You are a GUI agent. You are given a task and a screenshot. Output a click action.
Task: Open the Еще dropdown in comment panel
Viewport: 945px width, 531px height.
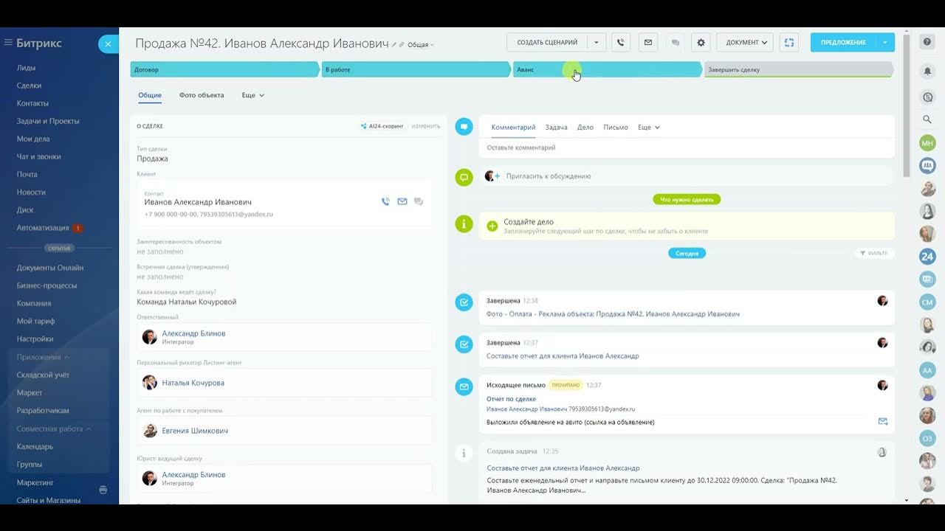pyautogui.click(x=649, y=128)
